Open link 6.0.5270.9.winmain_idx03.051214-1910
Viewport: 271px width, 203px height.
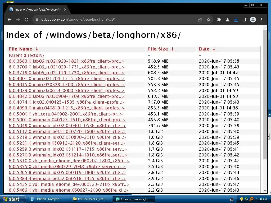click(68, 155)
